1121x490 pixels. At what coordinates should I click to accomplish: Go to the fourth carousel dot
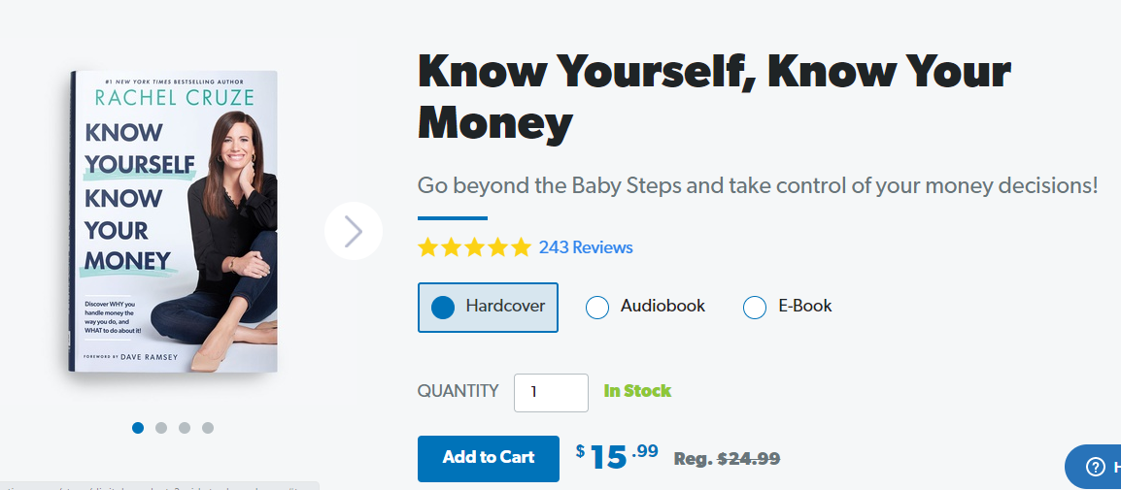point(208,428)
